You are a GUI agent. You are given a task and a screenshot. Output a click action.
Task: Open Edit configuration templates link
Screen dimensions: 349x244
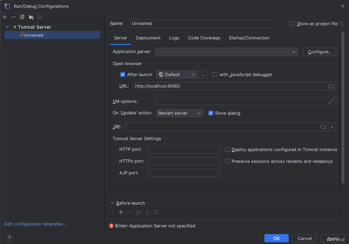(35, 224)
